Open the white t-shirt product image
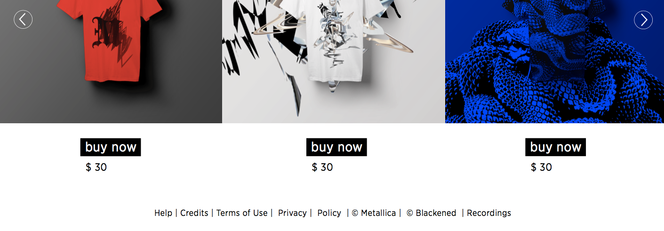Viewport: 664px width, 231px height. point(334,62)
